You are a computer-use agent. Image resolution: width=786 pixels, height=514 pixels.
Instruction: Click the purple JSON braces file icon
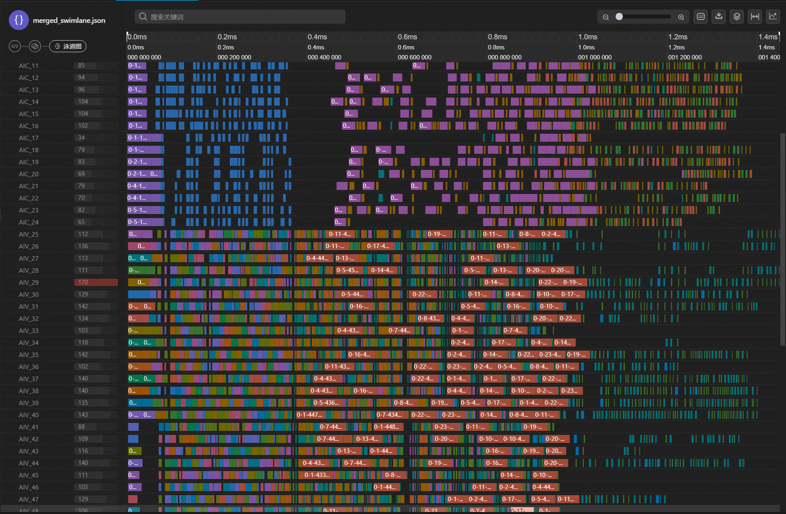click(18, 20)
